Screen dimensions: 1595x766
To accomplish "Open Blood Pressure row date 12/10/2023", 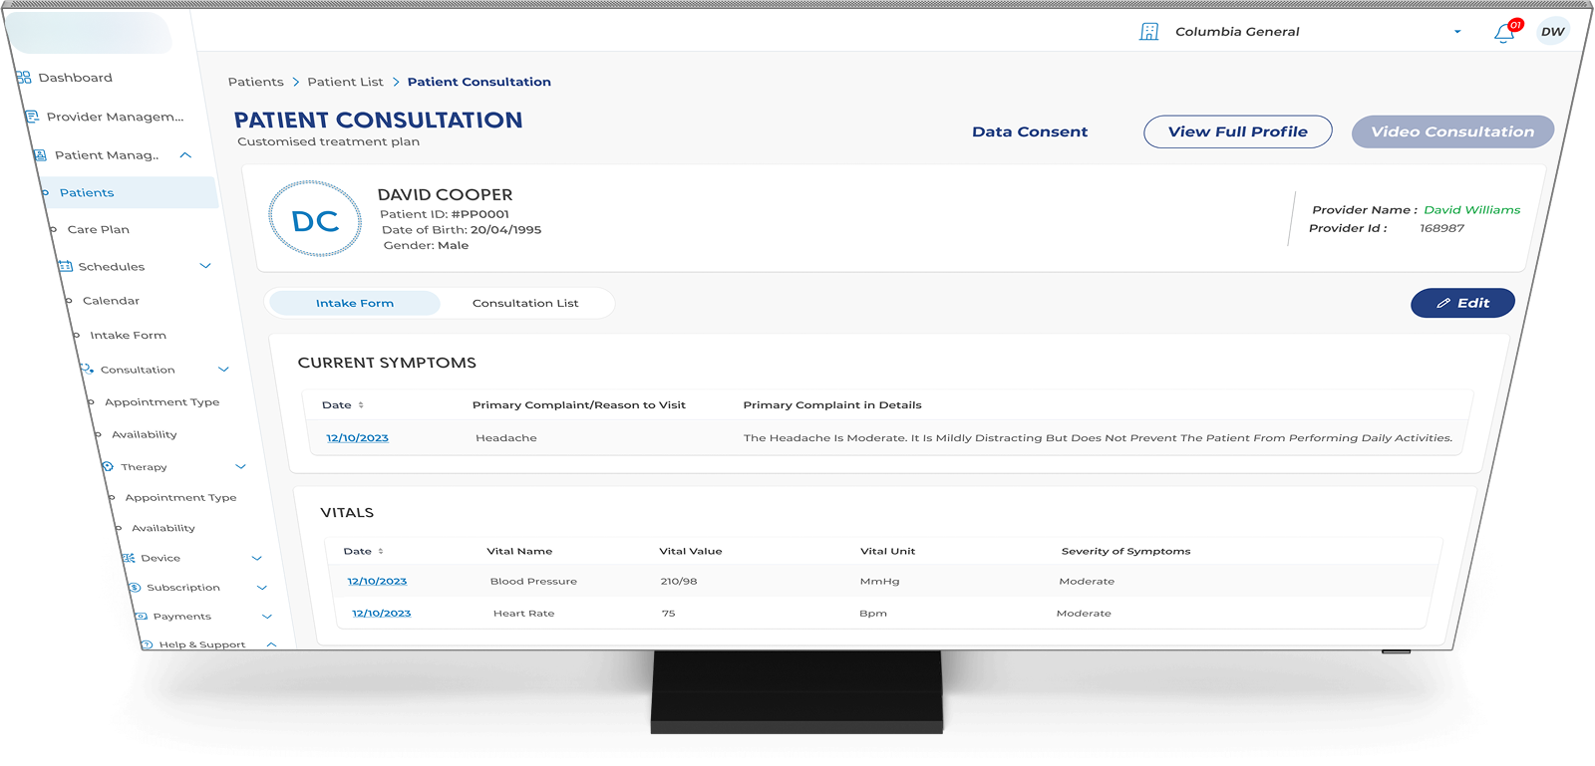I will click(x=377, y=582).
